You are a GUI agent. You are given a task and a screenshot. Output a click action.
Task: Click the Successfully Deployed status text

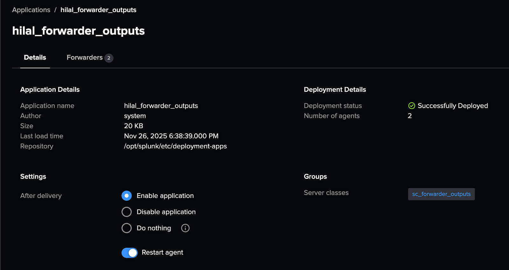click(x=453, y=106)
